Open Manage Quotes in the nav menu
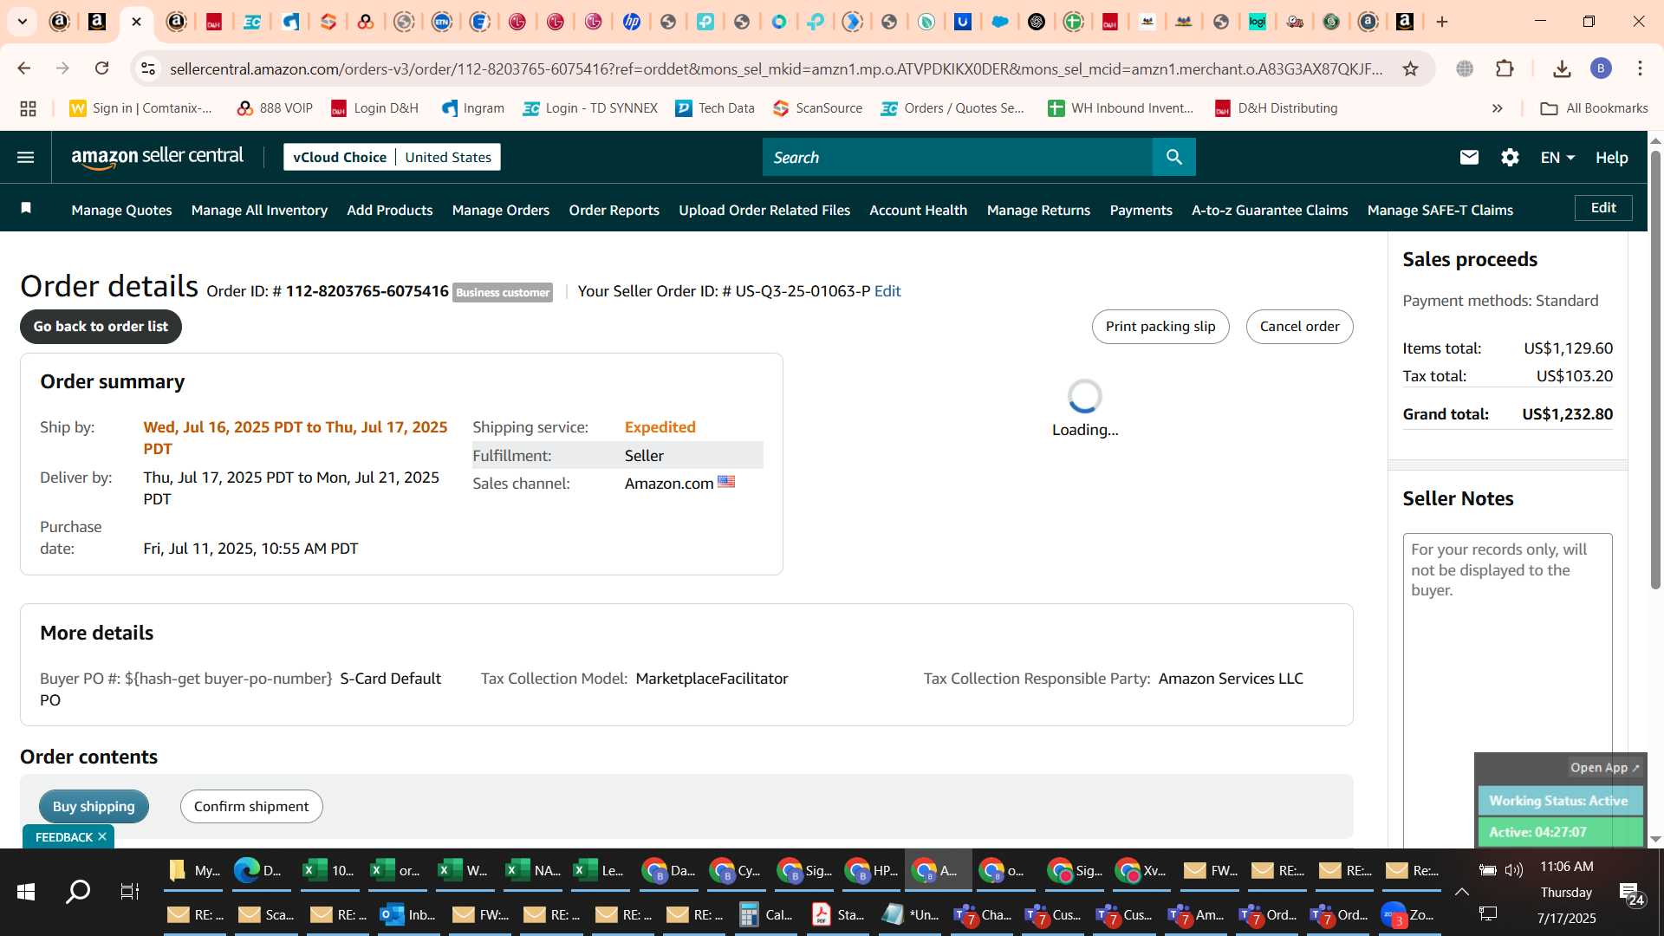 (x=121, y=210)
